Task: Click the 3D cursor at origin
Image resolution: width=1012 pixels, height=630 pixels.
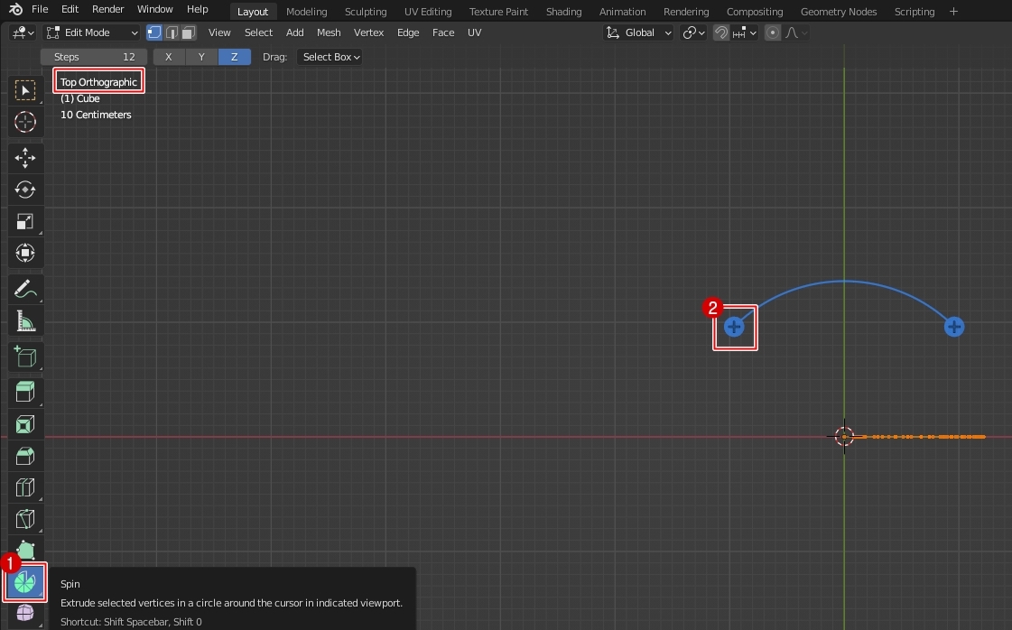Action: (x=844, y=436)
